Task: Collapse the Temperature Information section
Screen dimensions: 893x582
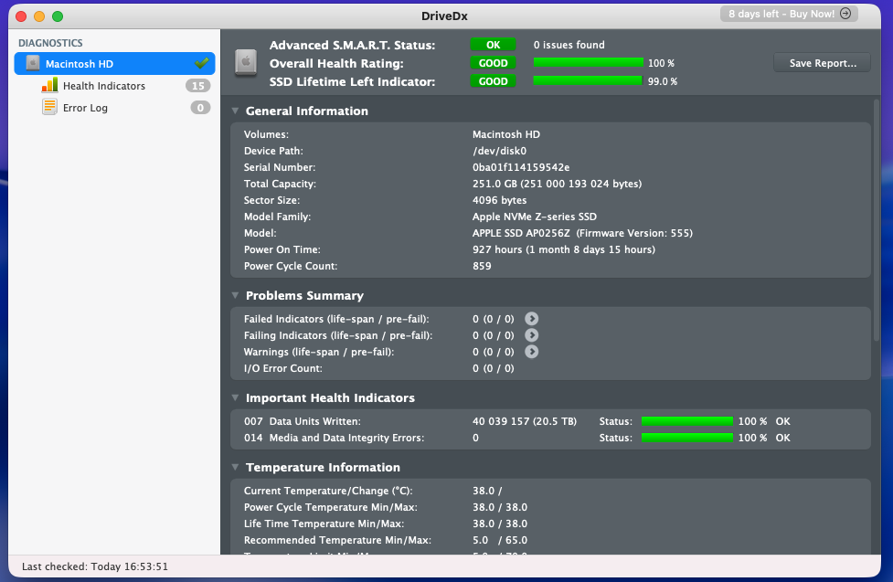Action: pyautogui.click(x=235, y=468)
